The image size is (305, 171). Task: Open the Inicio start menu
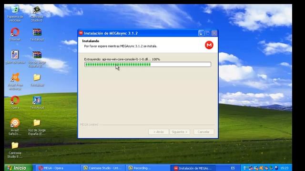(x=18, y=168)
